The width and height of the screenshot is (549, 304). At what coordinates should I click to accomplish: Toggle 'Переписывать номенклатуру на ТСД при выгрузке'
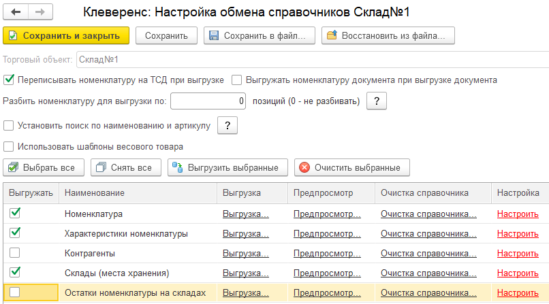click(x=9, y=80)
